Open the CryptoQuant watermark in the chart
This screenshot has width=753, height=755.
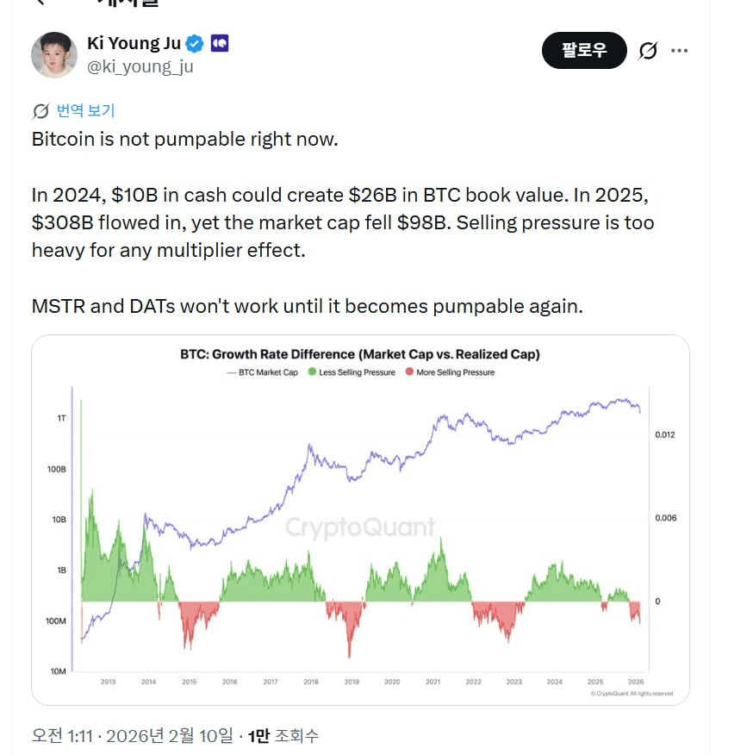[x=360, y=527]
